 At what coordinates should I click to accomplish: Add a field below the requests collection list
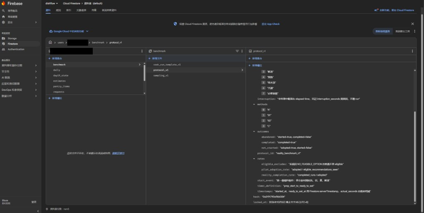pos(55,98)
